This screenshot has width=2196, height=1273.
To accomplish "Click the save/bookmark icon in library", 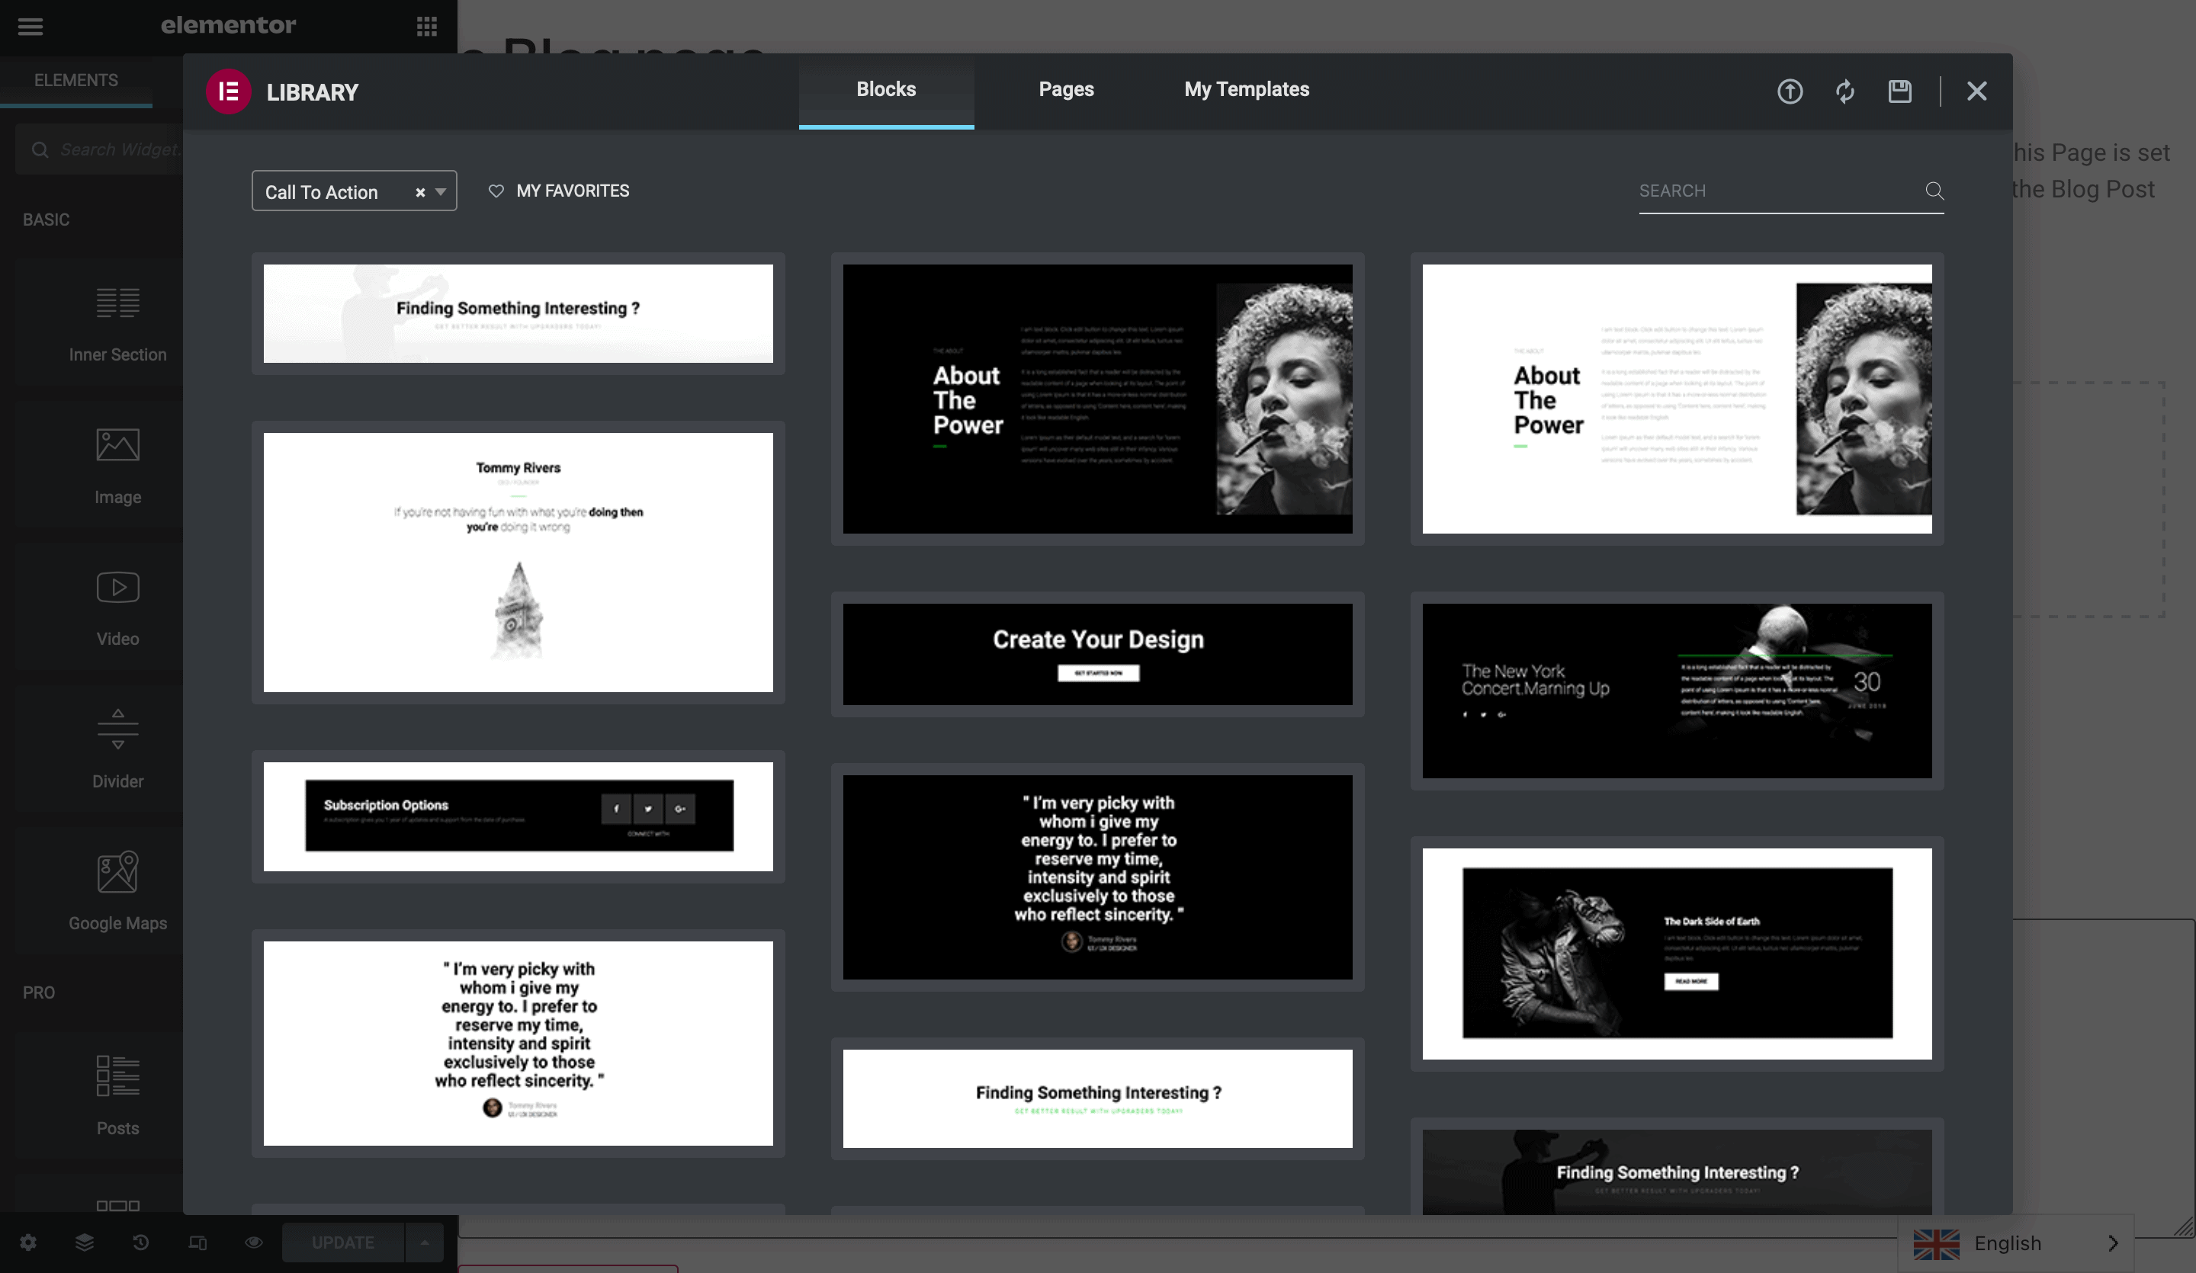I will pyautogui.click(x=1900, y=91).
